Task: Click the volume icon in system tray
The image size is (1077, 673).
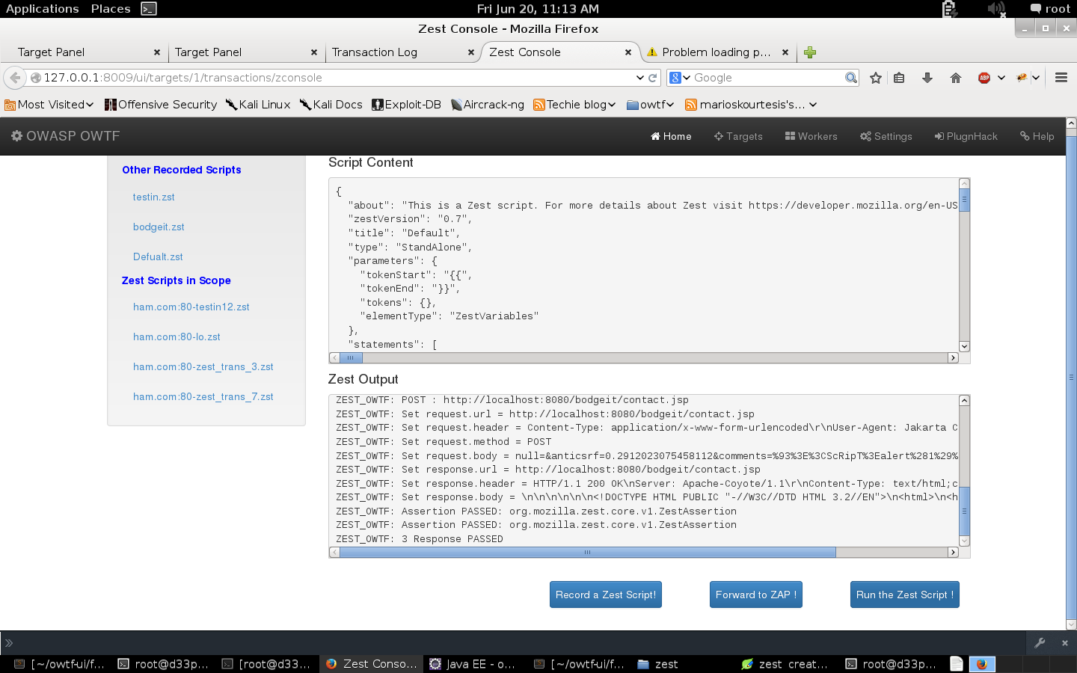Action: (x=995, y=9)
